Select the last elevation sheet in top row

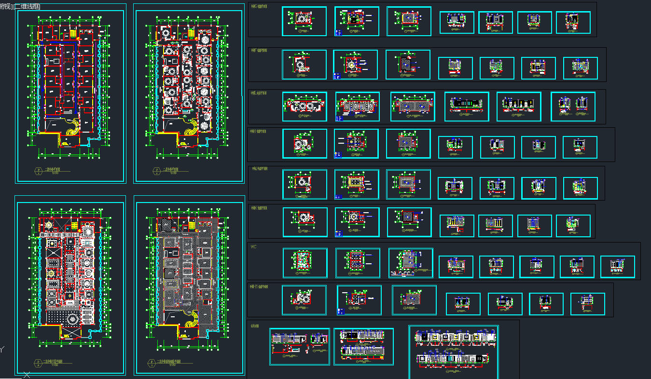click(573, 22)
